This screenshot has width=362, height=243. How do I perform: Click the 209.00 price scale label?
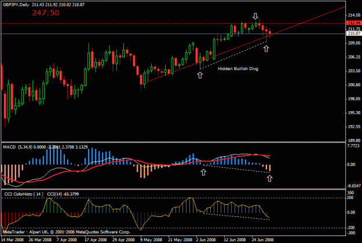point(354,43)
